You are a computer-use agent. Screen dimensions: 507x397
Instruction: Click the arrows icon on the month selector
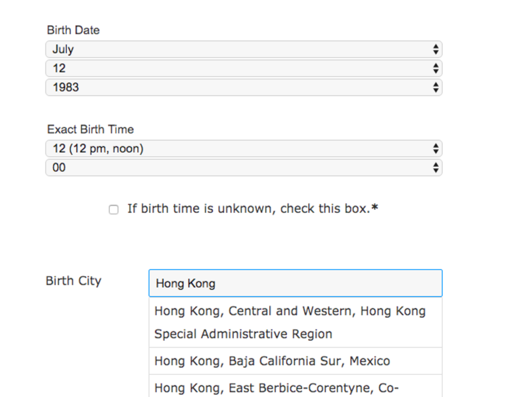[x=436, y=49]
